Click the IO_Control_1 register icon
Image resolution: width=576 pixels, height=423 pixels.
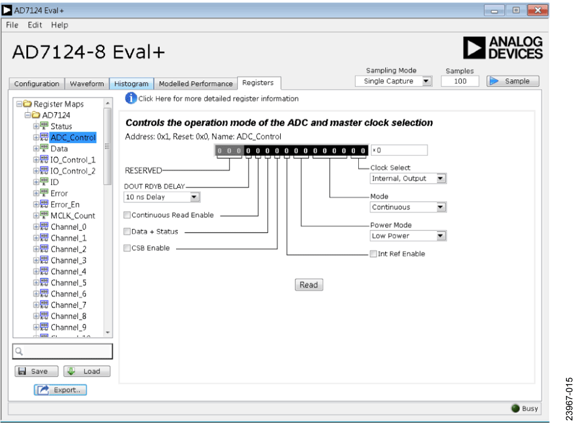click(44, 160)
